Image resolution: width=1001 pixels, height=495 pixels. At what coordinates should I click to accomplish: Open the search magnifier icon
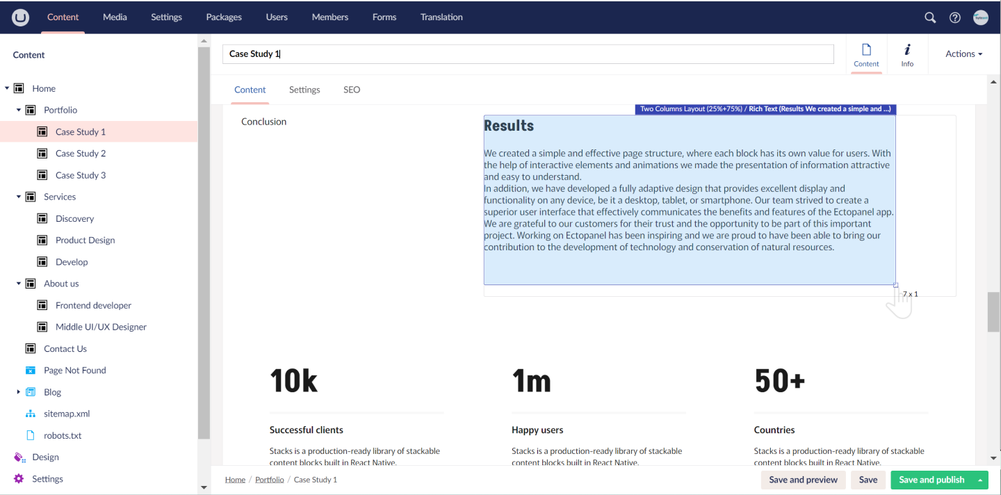930,17
